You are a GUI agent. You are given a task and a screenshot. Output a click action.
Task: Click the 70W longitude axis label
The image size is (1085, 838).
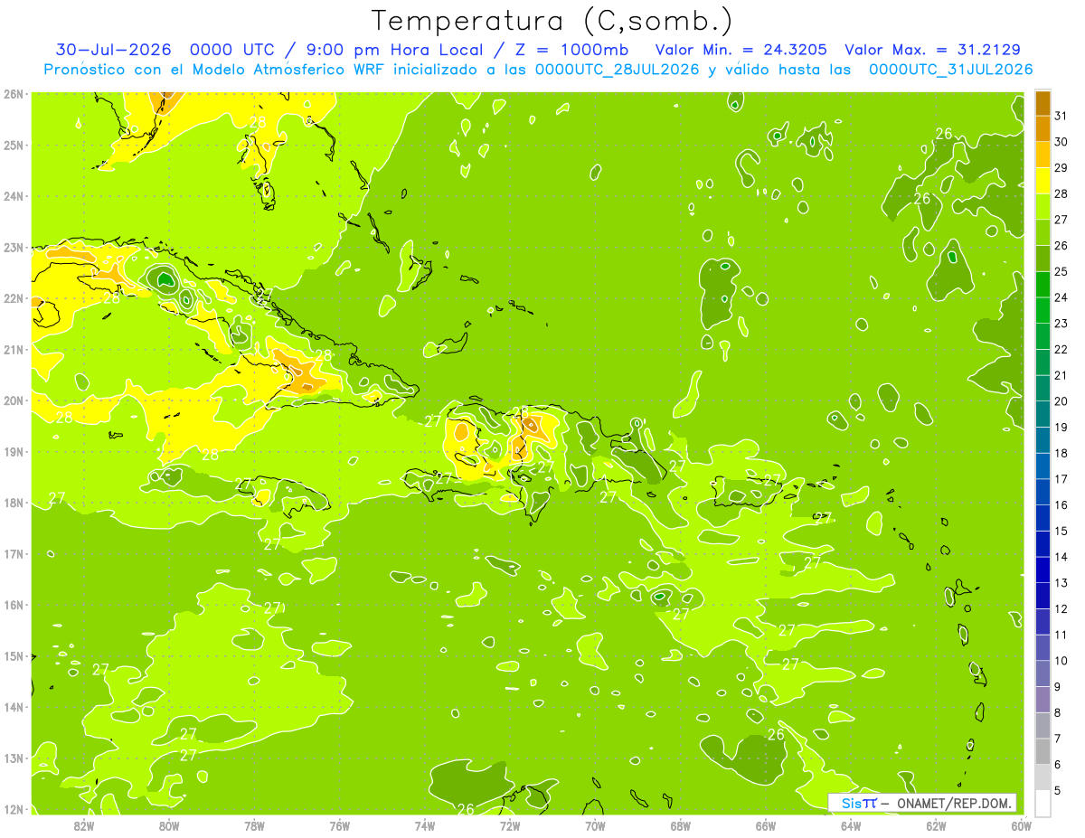(595, 825)
